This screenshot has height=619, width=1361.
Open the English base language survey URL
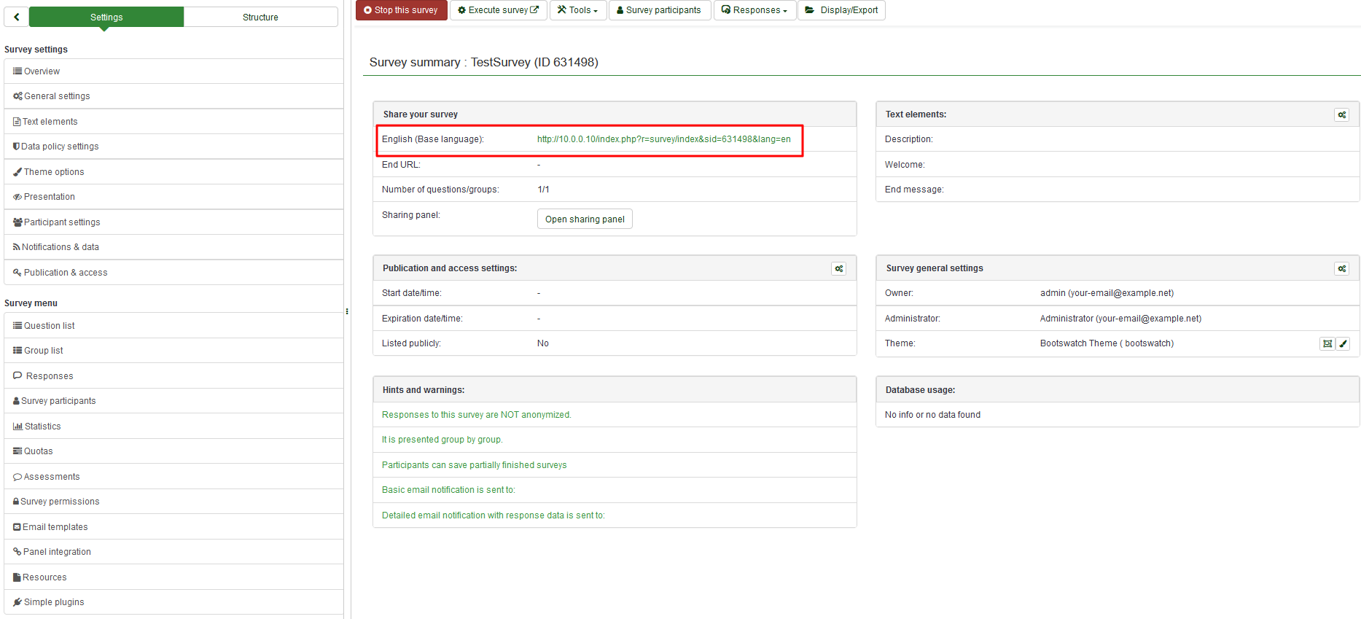tap(663, 139)
